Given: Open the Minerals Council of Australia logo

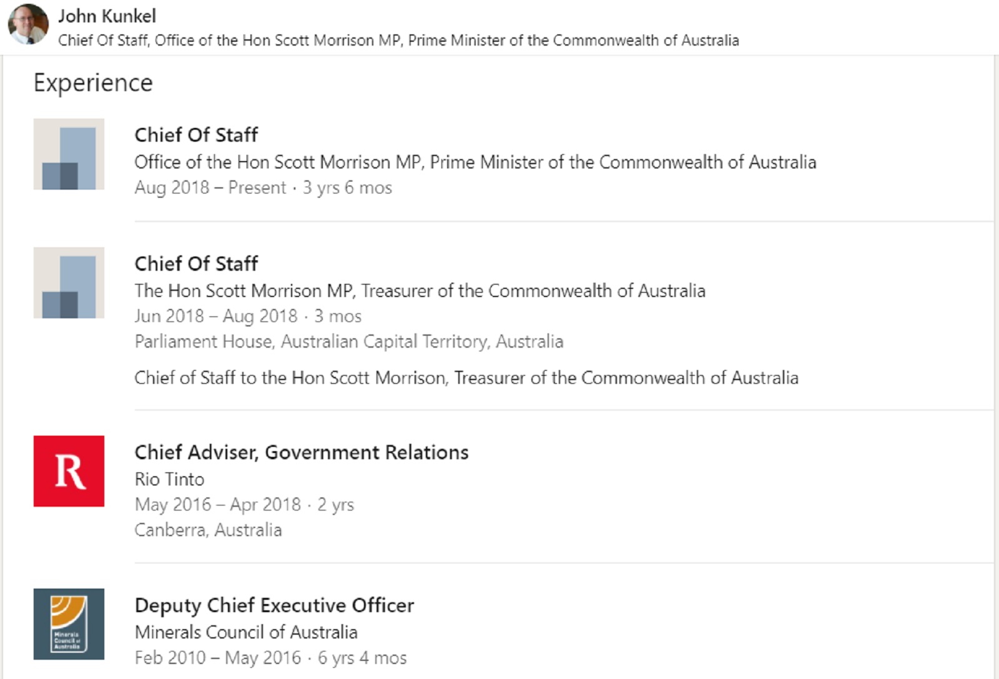Looking at the screenshot, I should point(69,624).
